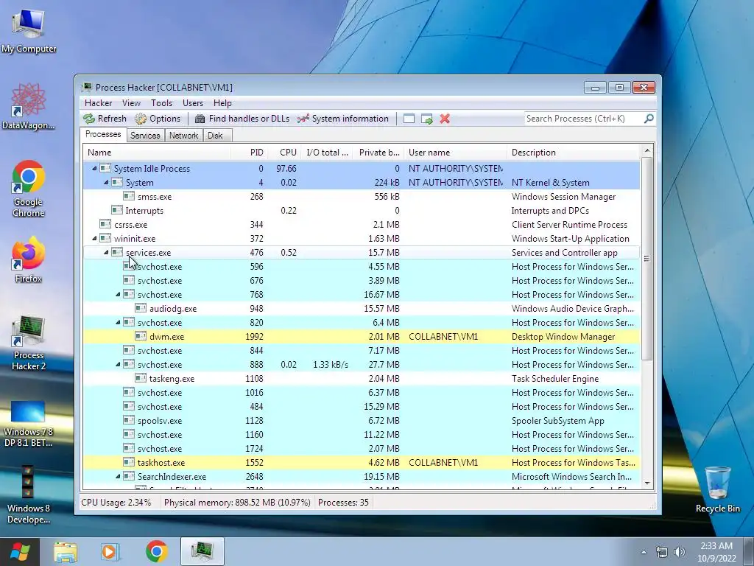
Task: Select the dwm.exe process row
Action: coord(362,336)
